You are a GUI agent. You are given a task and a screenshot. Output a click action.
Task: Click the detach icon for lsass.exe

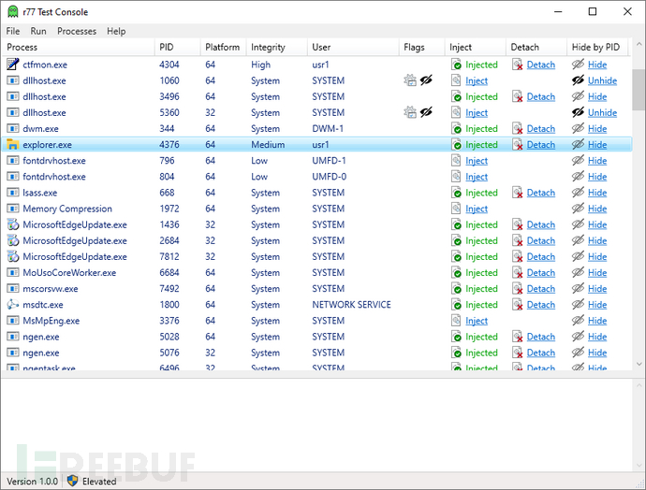pyautogui.click(x=518, y=193)
